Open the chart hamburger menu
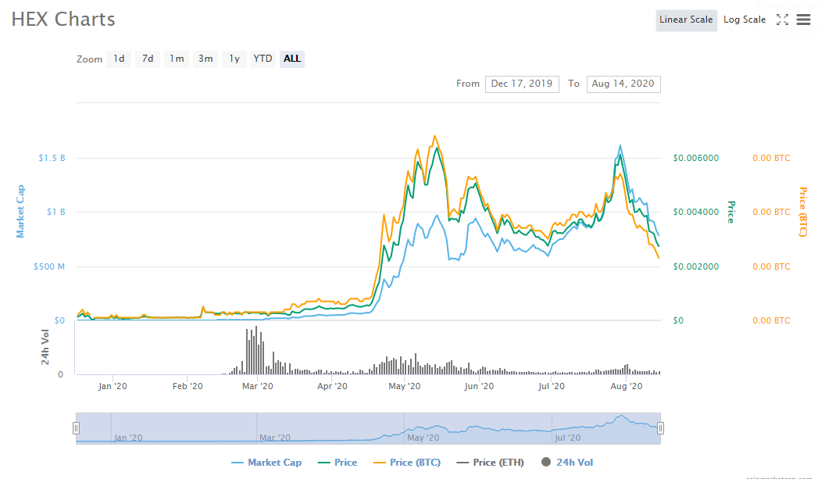 click(803, 20)
